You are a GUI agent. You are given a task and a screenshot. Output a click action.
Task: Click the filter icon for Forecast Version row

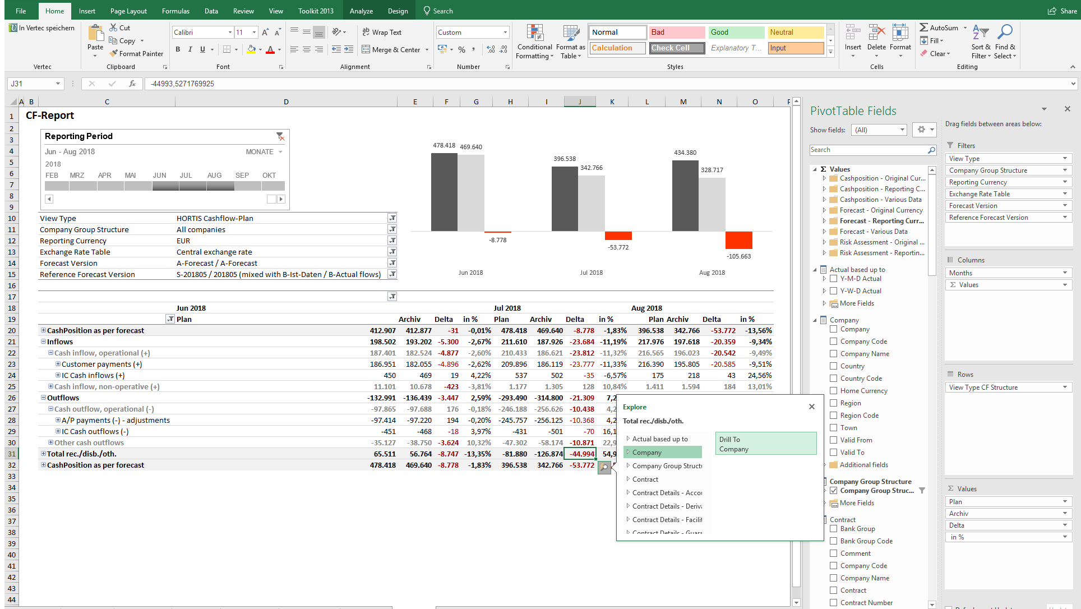392,263
